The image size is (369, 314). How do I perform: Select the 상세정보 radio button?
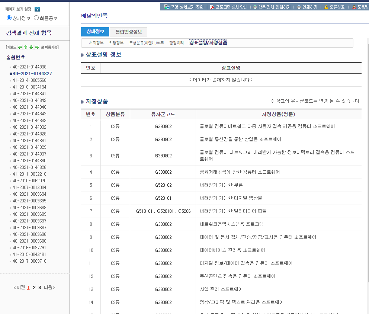[x=9, y=18]
